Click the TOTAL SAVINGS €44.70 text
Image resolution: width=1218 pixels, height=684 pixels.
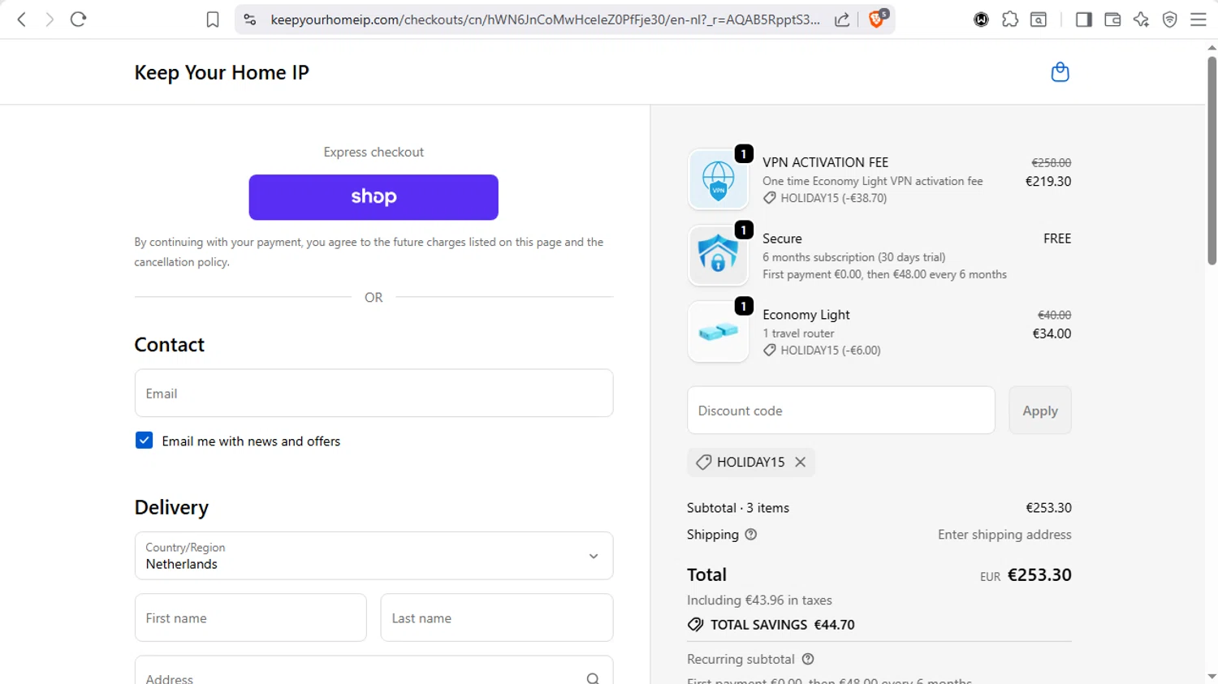782,625
